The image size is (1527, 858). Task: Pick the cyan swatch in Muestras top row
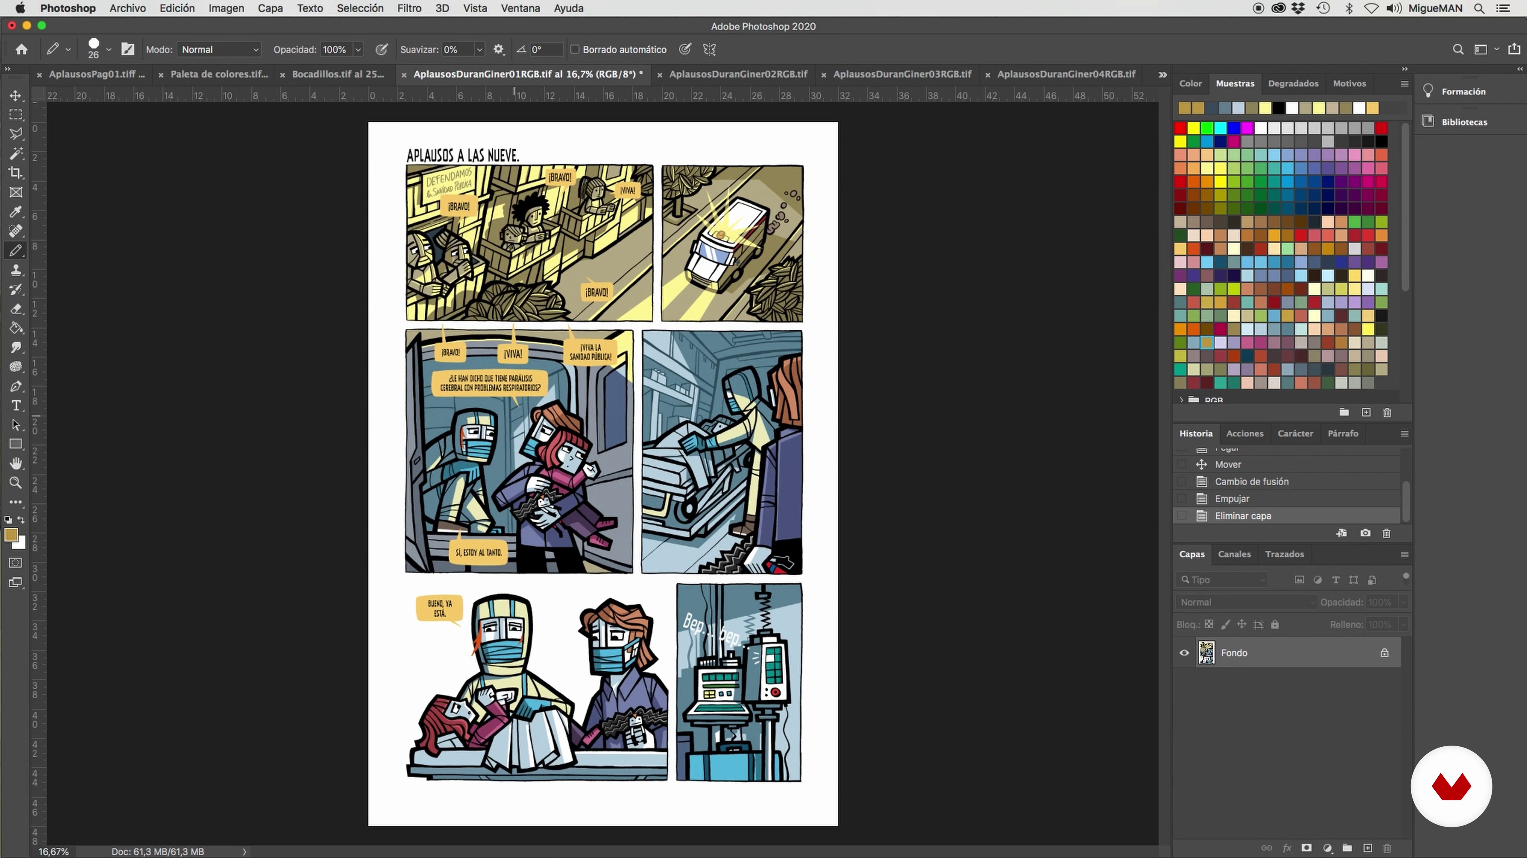tap(1220, 128)
